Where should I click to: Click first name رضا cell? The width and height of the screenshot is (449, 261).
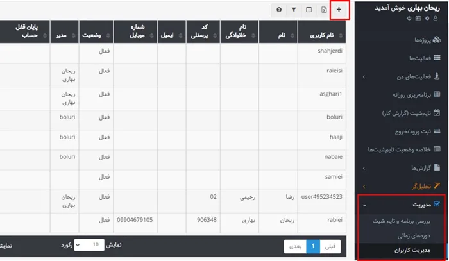pos(290,197)
